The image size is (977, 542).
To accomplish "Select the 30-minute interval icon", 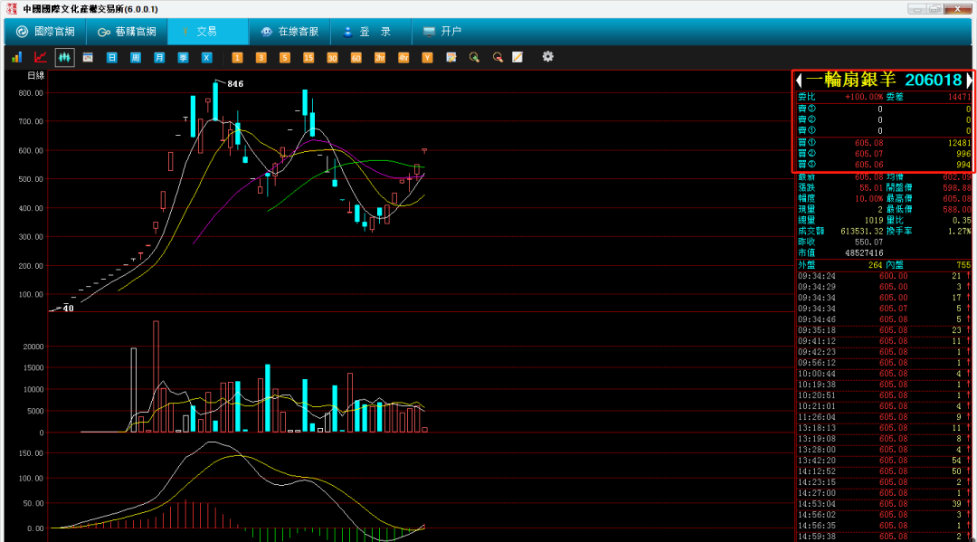I will (x=332, y=57).
